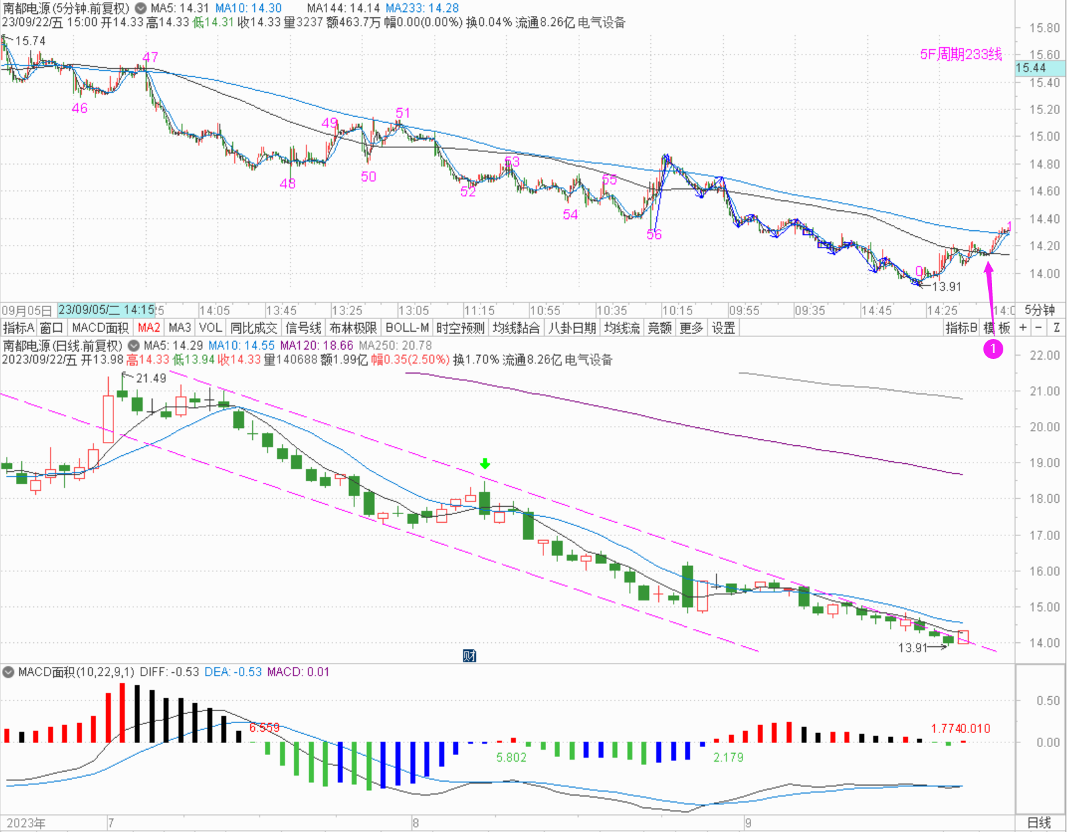Click the 南都电源(5分钟.前复权) title

tap(66, 9)
